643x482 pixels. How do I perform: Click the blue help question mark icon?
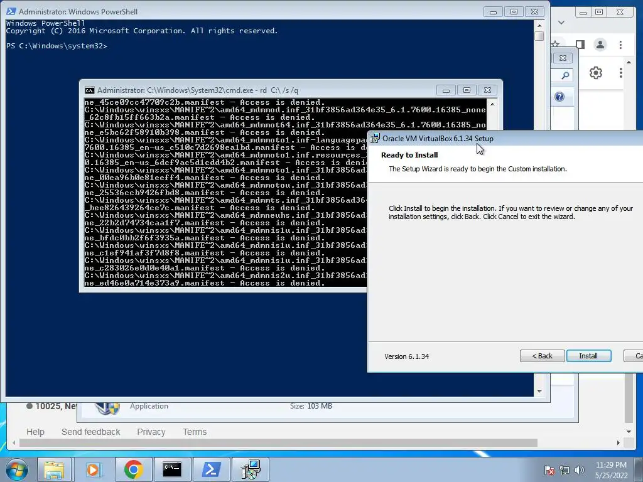click(x=559, y=97)
